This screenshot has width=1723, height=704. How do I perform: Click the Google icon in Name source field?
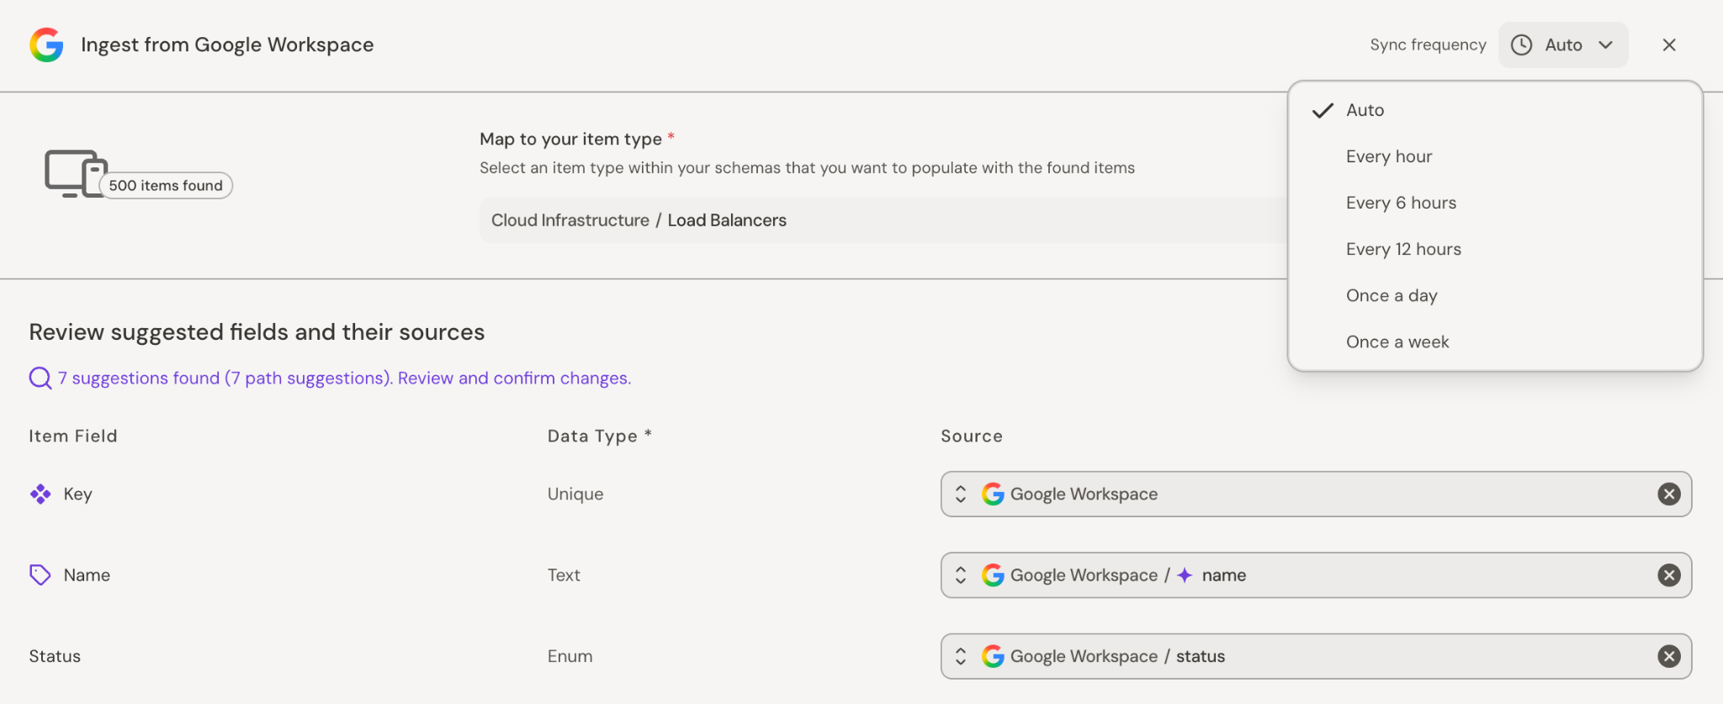pos(993,574)
